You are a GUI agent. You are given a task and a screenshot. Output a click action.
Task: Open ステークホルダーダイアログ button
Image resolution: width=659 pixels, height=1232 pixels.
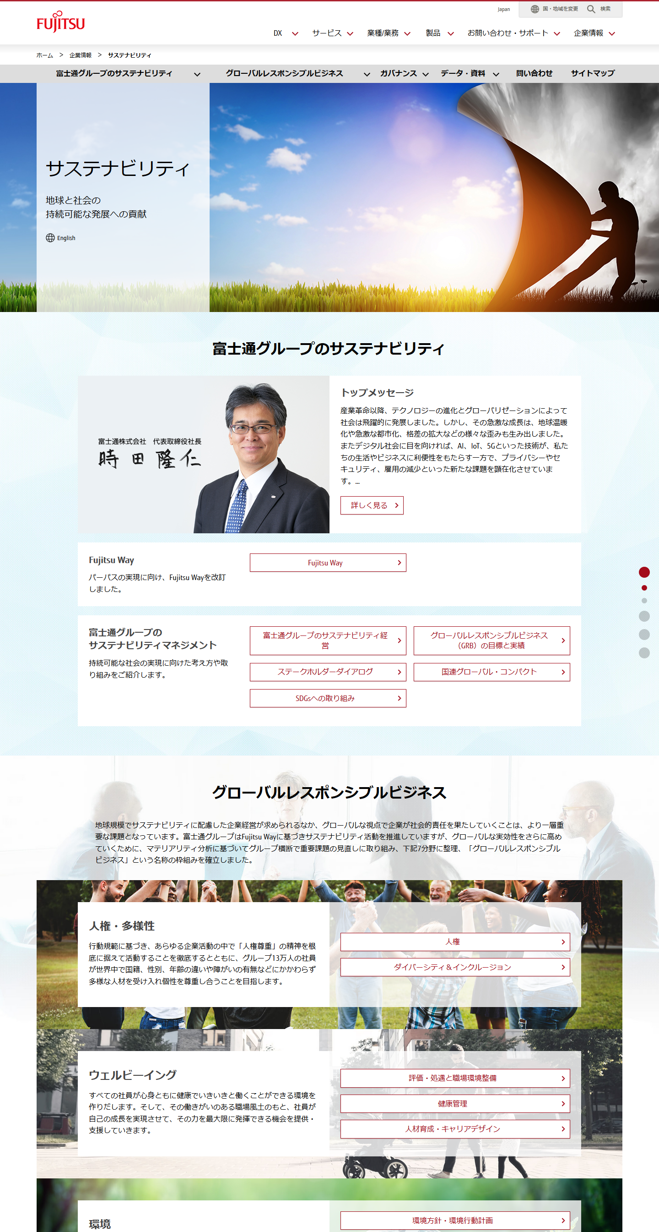click(x=328, y=672)
